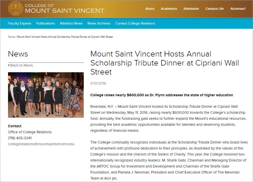
Task: Click the College of Mount Saint Vincent seal logo
Action: pyautogui.click(x=16, y=8)
